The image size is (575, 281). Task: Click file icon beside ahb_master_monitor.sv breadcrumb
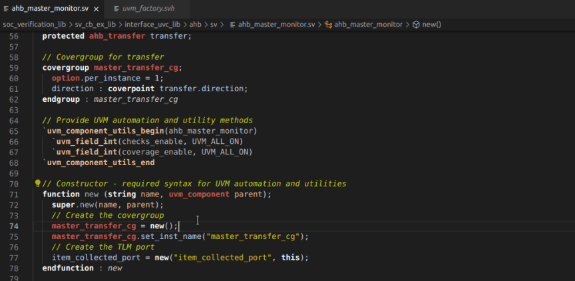[x=234, y=24]
